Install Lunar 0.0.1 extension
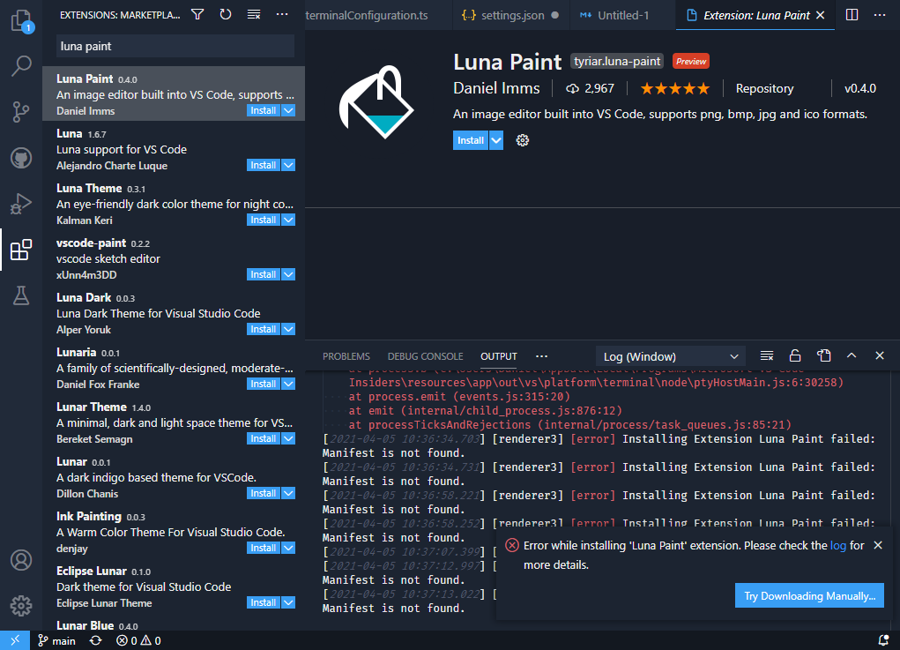The height and width of the screenshot is (650, 900). tap(264, 493)
